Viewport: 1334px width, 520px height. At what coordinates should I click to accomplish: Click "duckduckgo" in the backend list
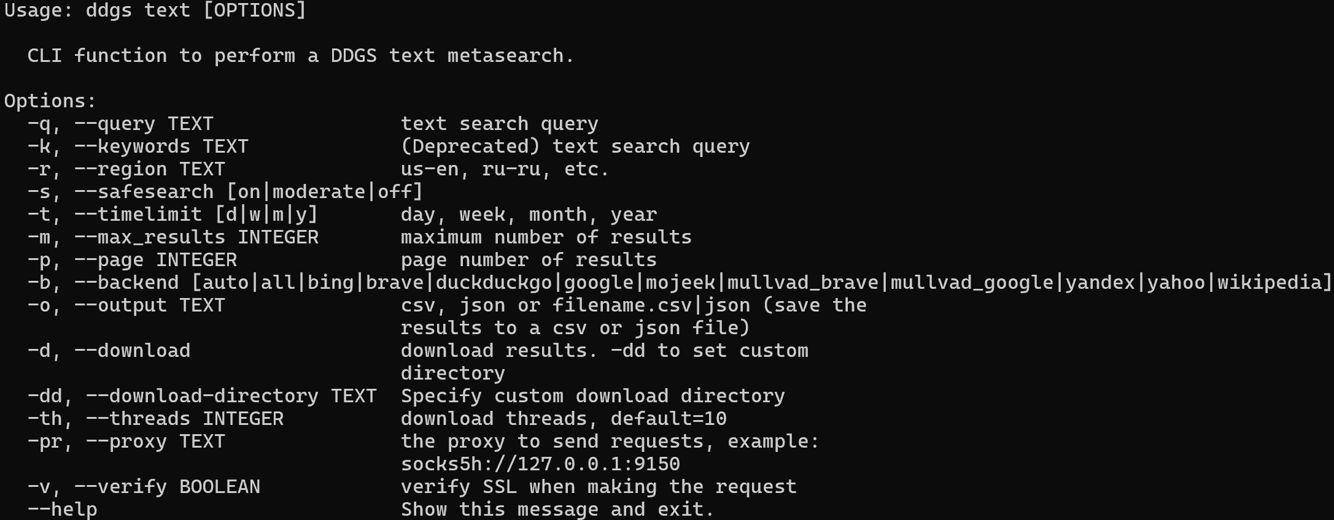click(x=494, y=283)
